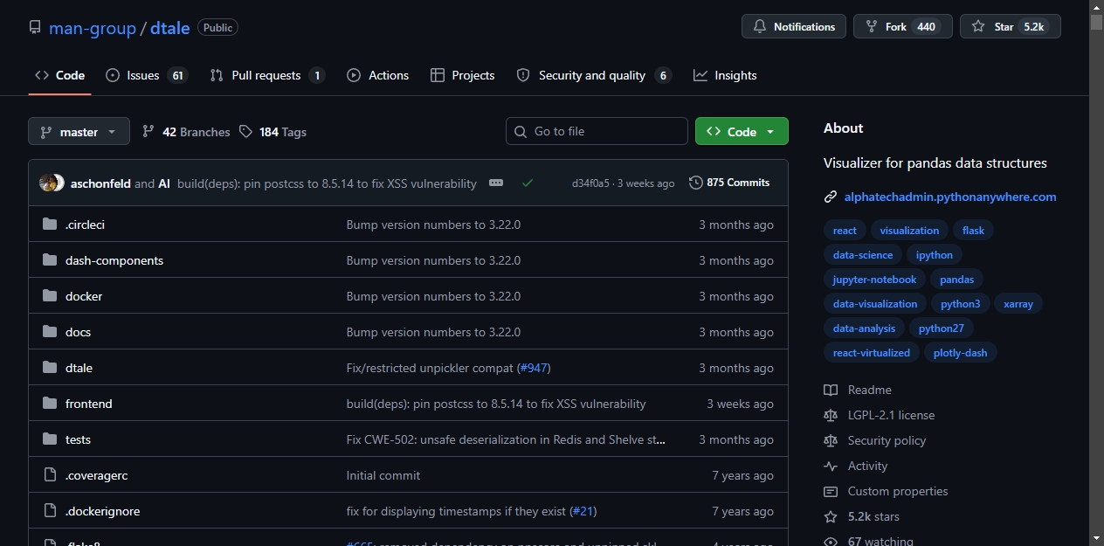The image size is (1104, 546).
Task: Select the pandas topic tag
Action: 956,280
